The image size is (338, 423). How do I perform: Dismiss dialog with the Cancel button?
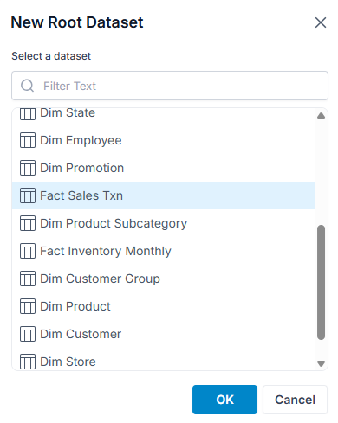295,400
